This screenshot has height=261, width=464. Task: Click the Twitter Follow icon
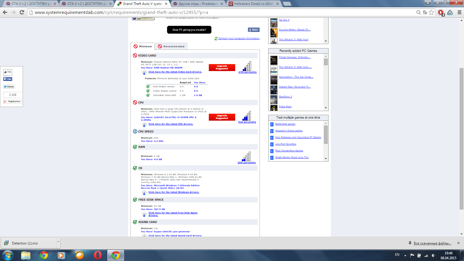point(5,86)
